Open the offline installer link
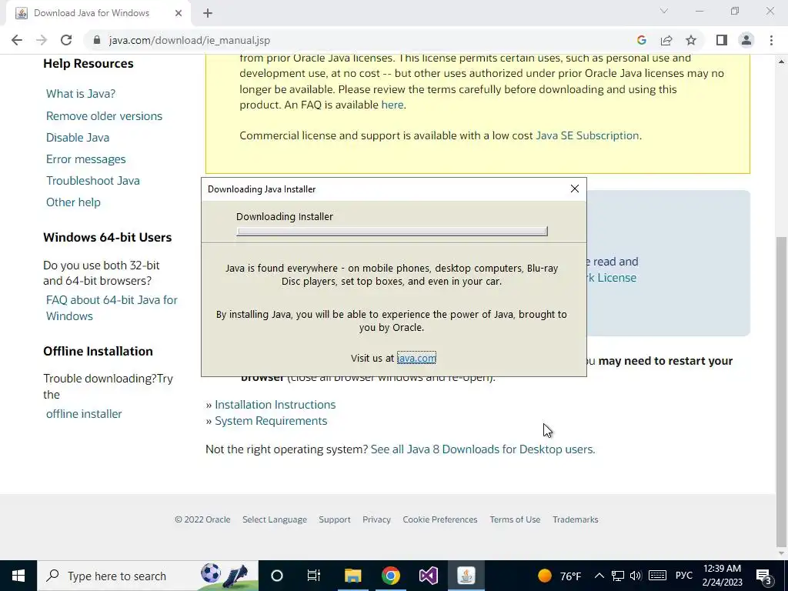The width and height of the screenshot is (788, 591). (84, 414)
